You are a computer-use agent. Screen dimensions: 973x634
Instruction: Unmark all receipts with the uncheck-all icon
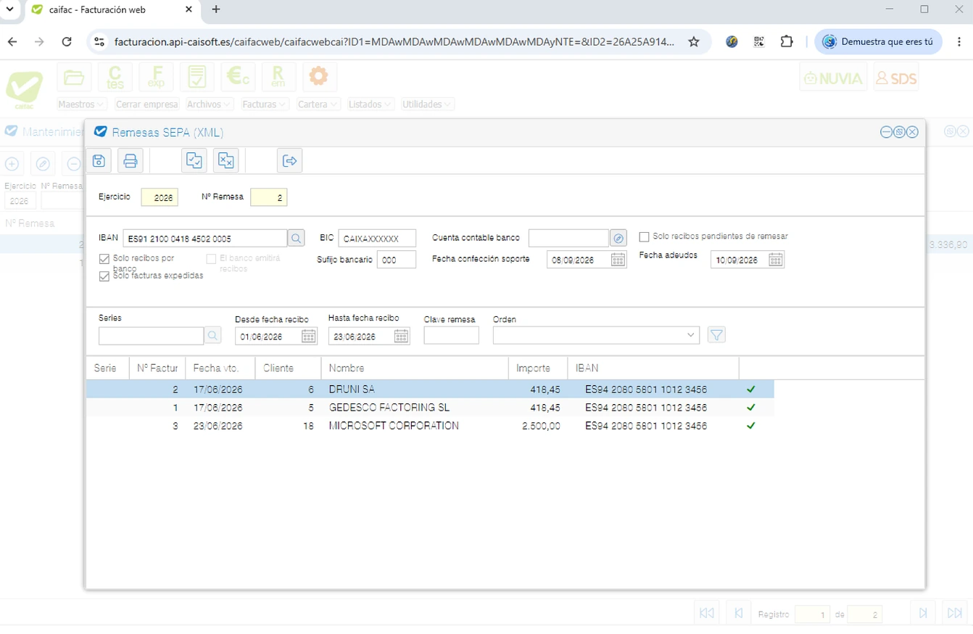[226, 161]
